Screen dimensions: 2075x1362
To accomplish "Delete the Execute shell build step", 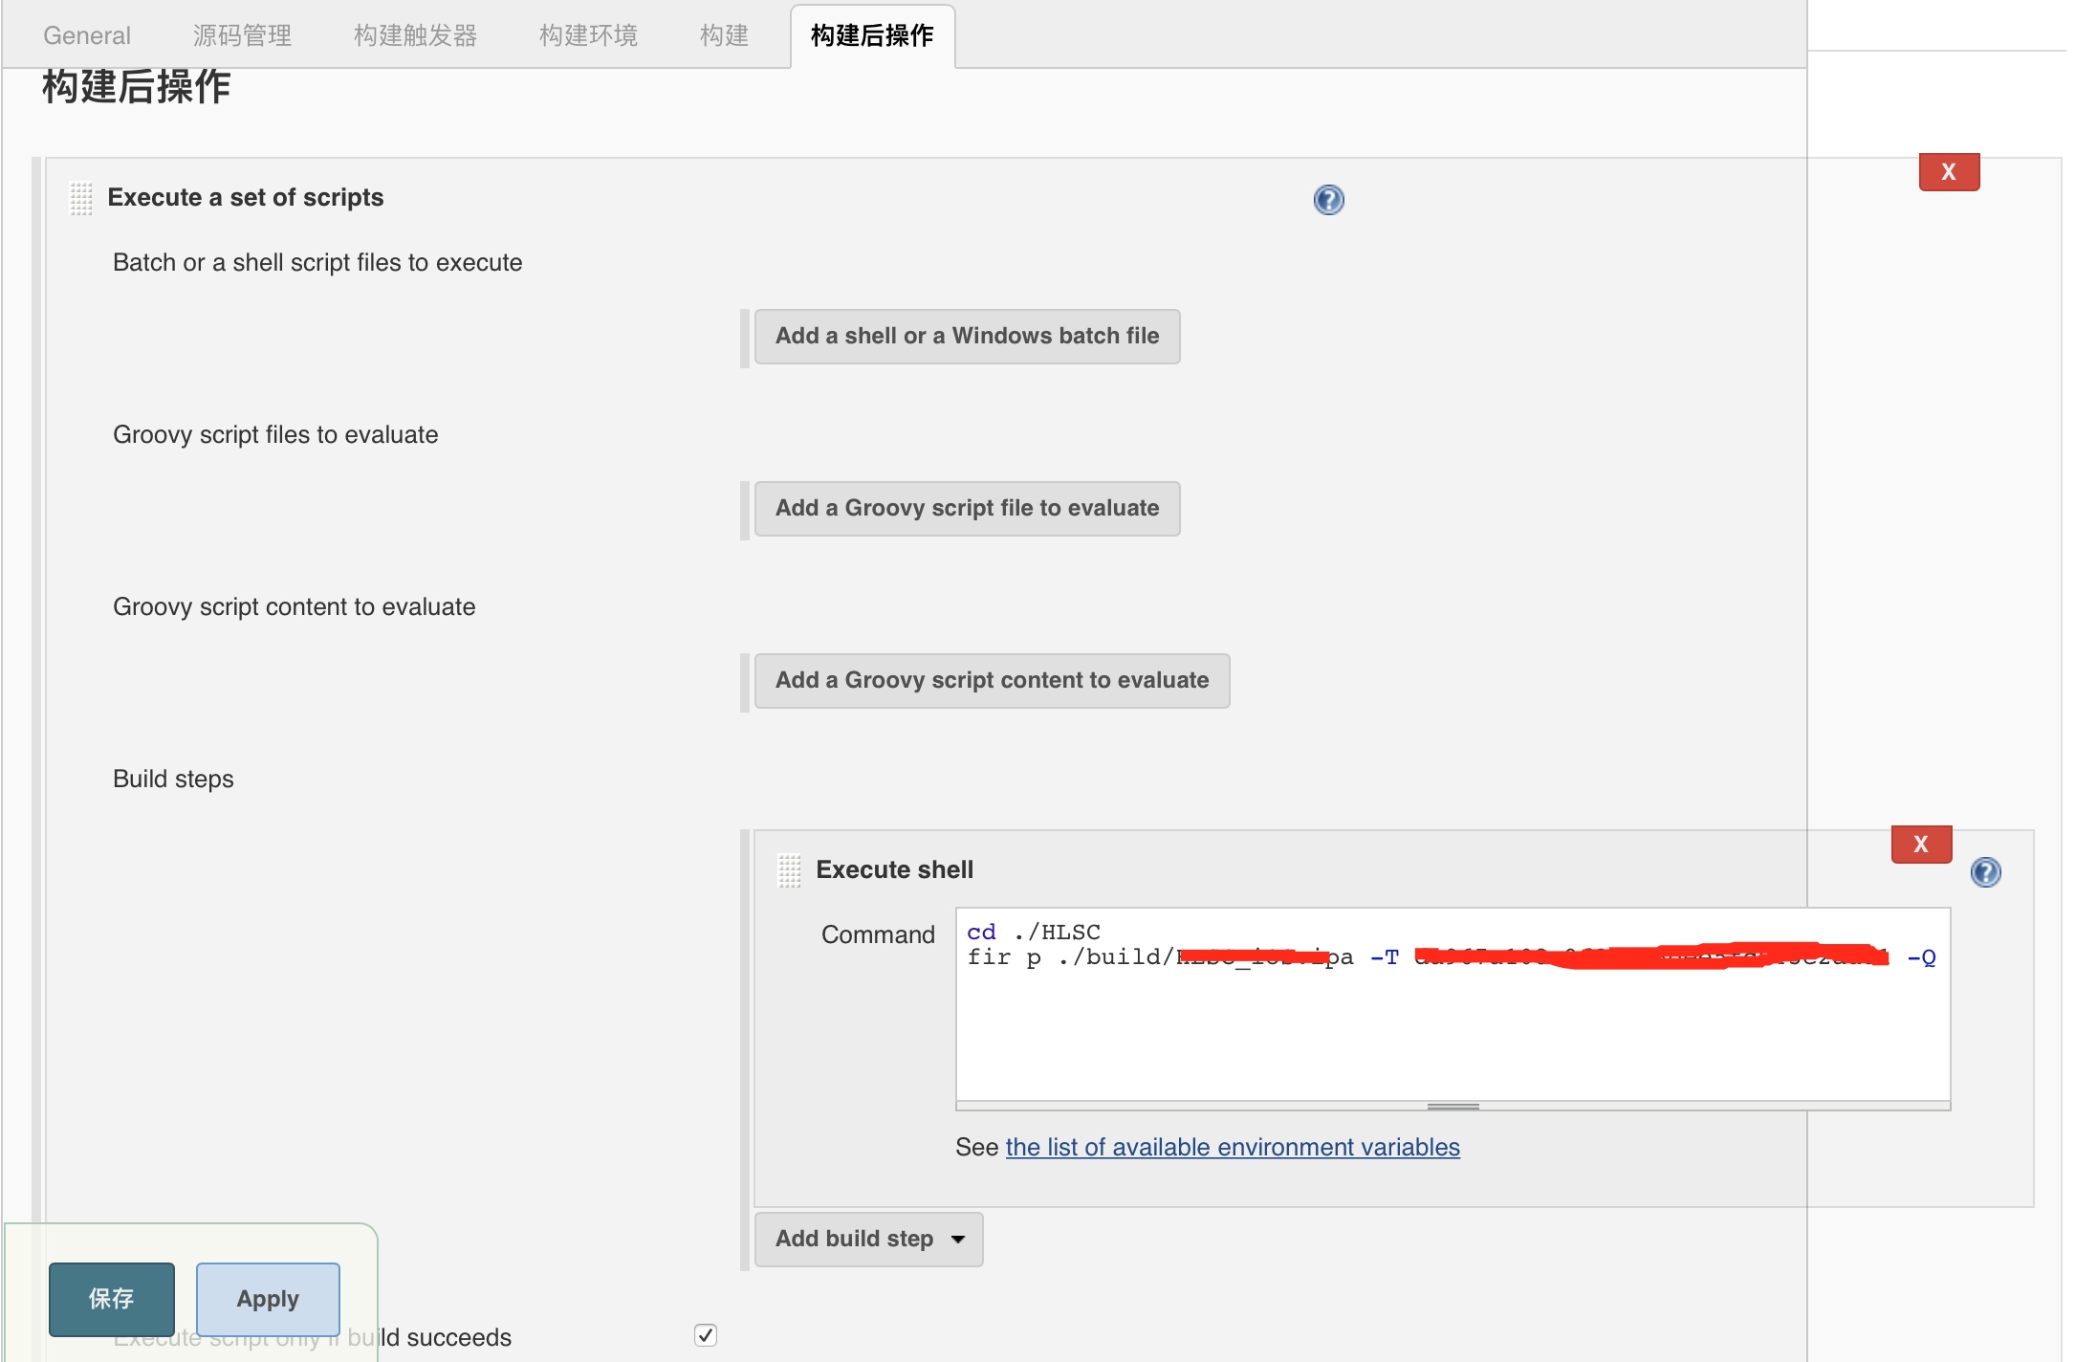I will (x=1921, y=845).
